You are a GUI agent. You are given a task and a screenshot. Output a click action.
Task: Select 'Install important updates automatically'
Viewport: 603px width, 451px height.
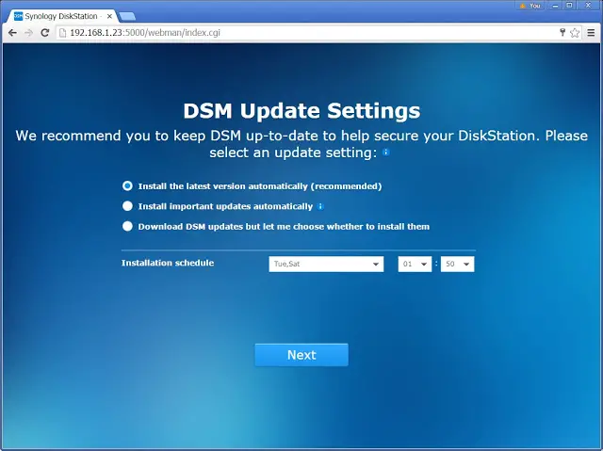127,206
